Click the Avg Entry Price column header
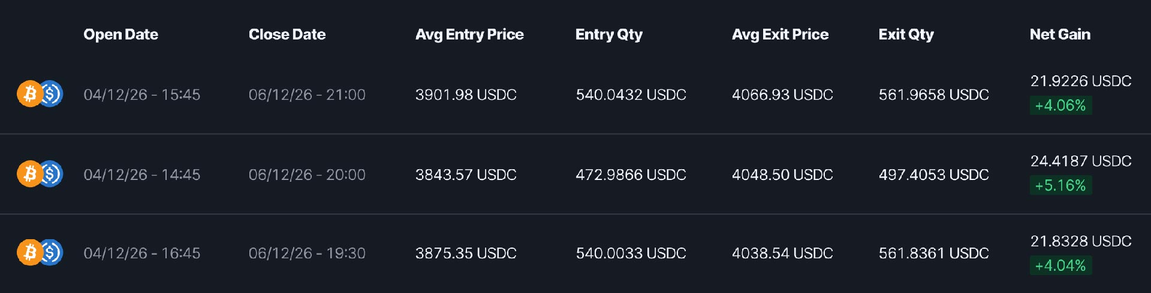This screenshot has width=1151, height=293. coord(469,35)
